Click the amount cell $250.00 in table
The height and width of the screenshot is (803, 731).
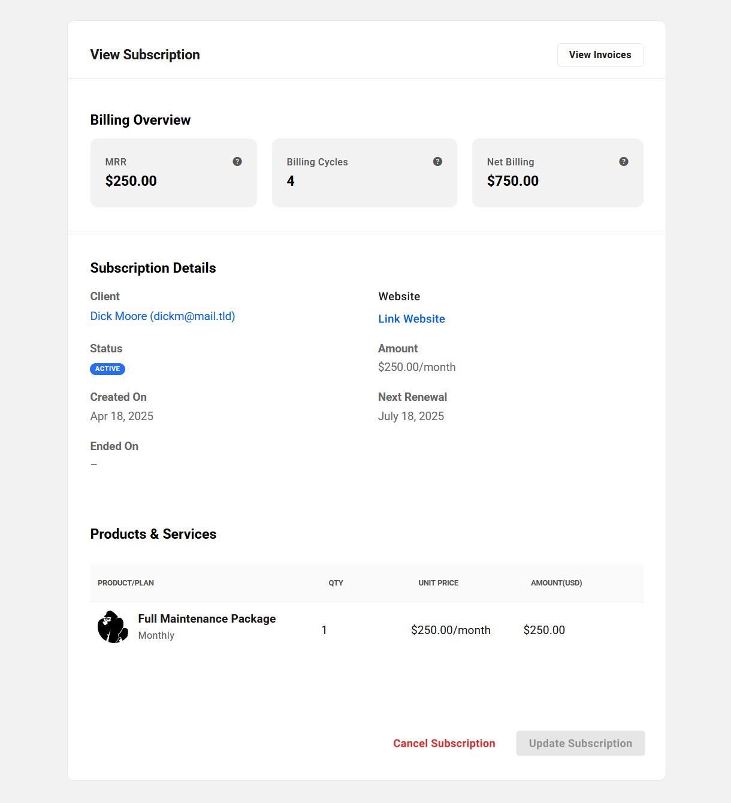tap(544, 630)
